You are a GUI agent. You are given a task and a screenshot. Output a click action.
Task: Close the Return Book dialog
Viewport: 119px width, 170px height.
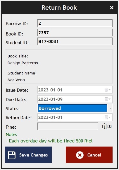pyautogui.click(x=112, y=8)
